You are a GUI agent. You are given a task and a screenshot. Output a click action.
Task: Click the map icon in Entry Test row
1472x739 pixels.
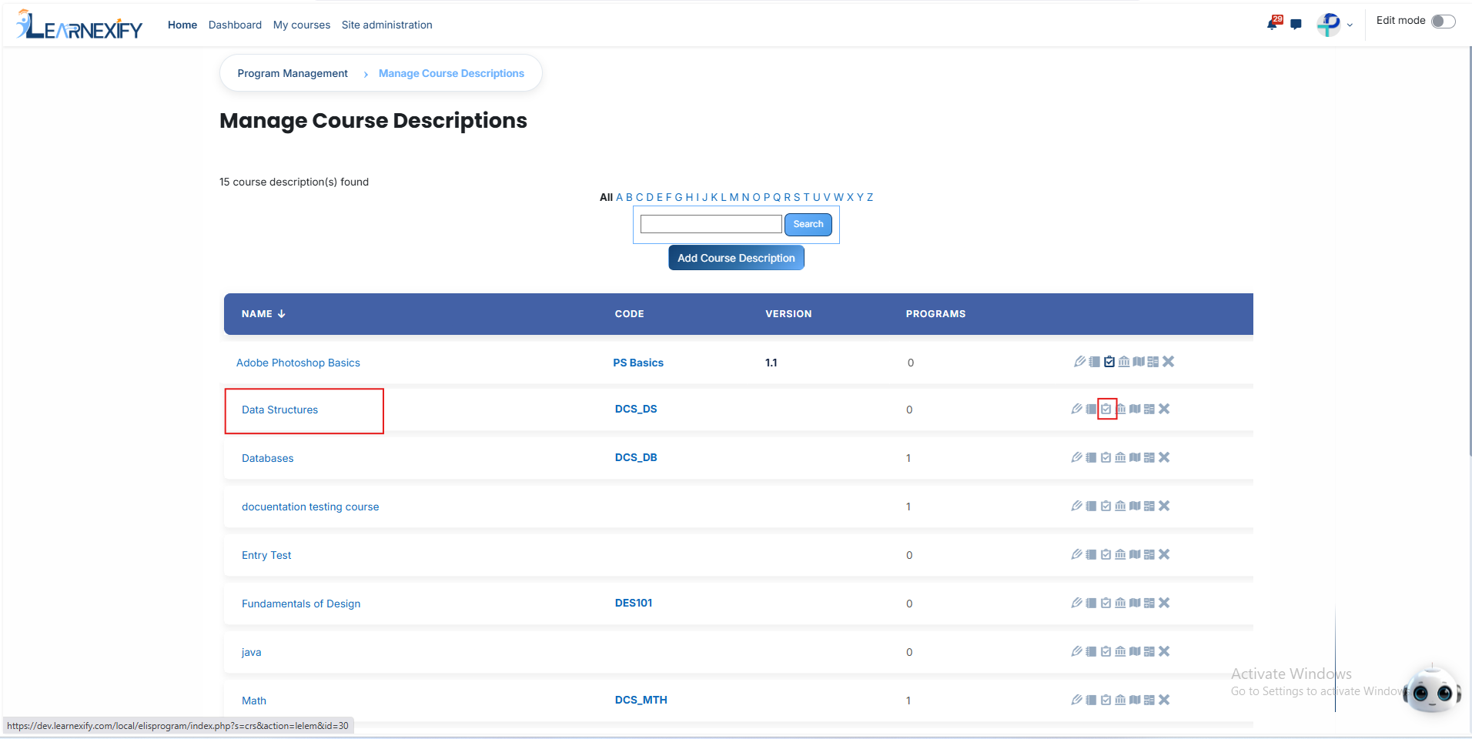pyautogui.click(x=1135, y=554)
